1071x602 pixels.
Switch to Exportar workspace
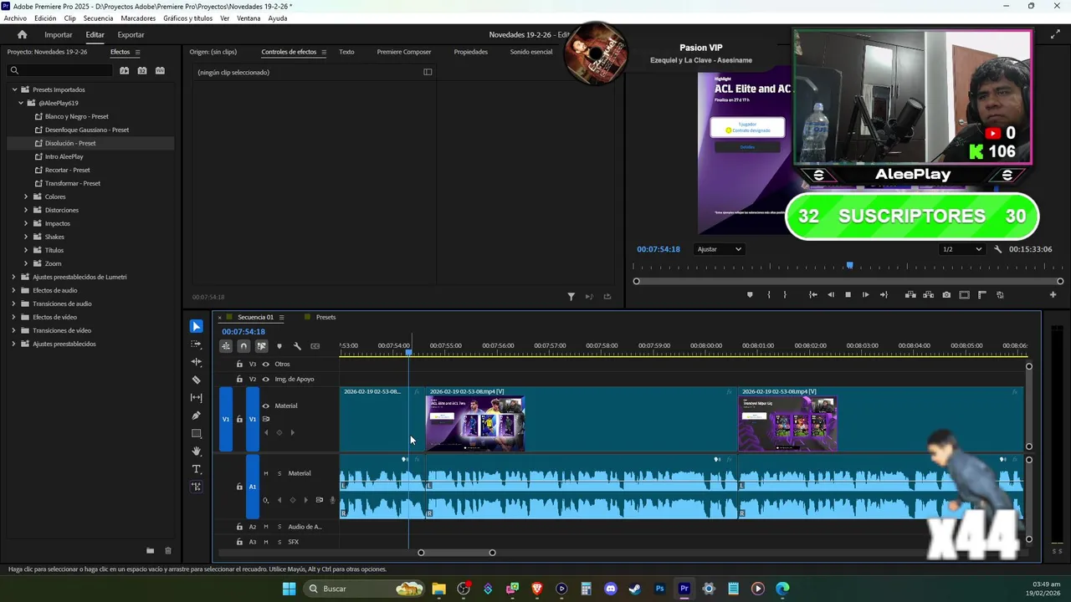131,34
